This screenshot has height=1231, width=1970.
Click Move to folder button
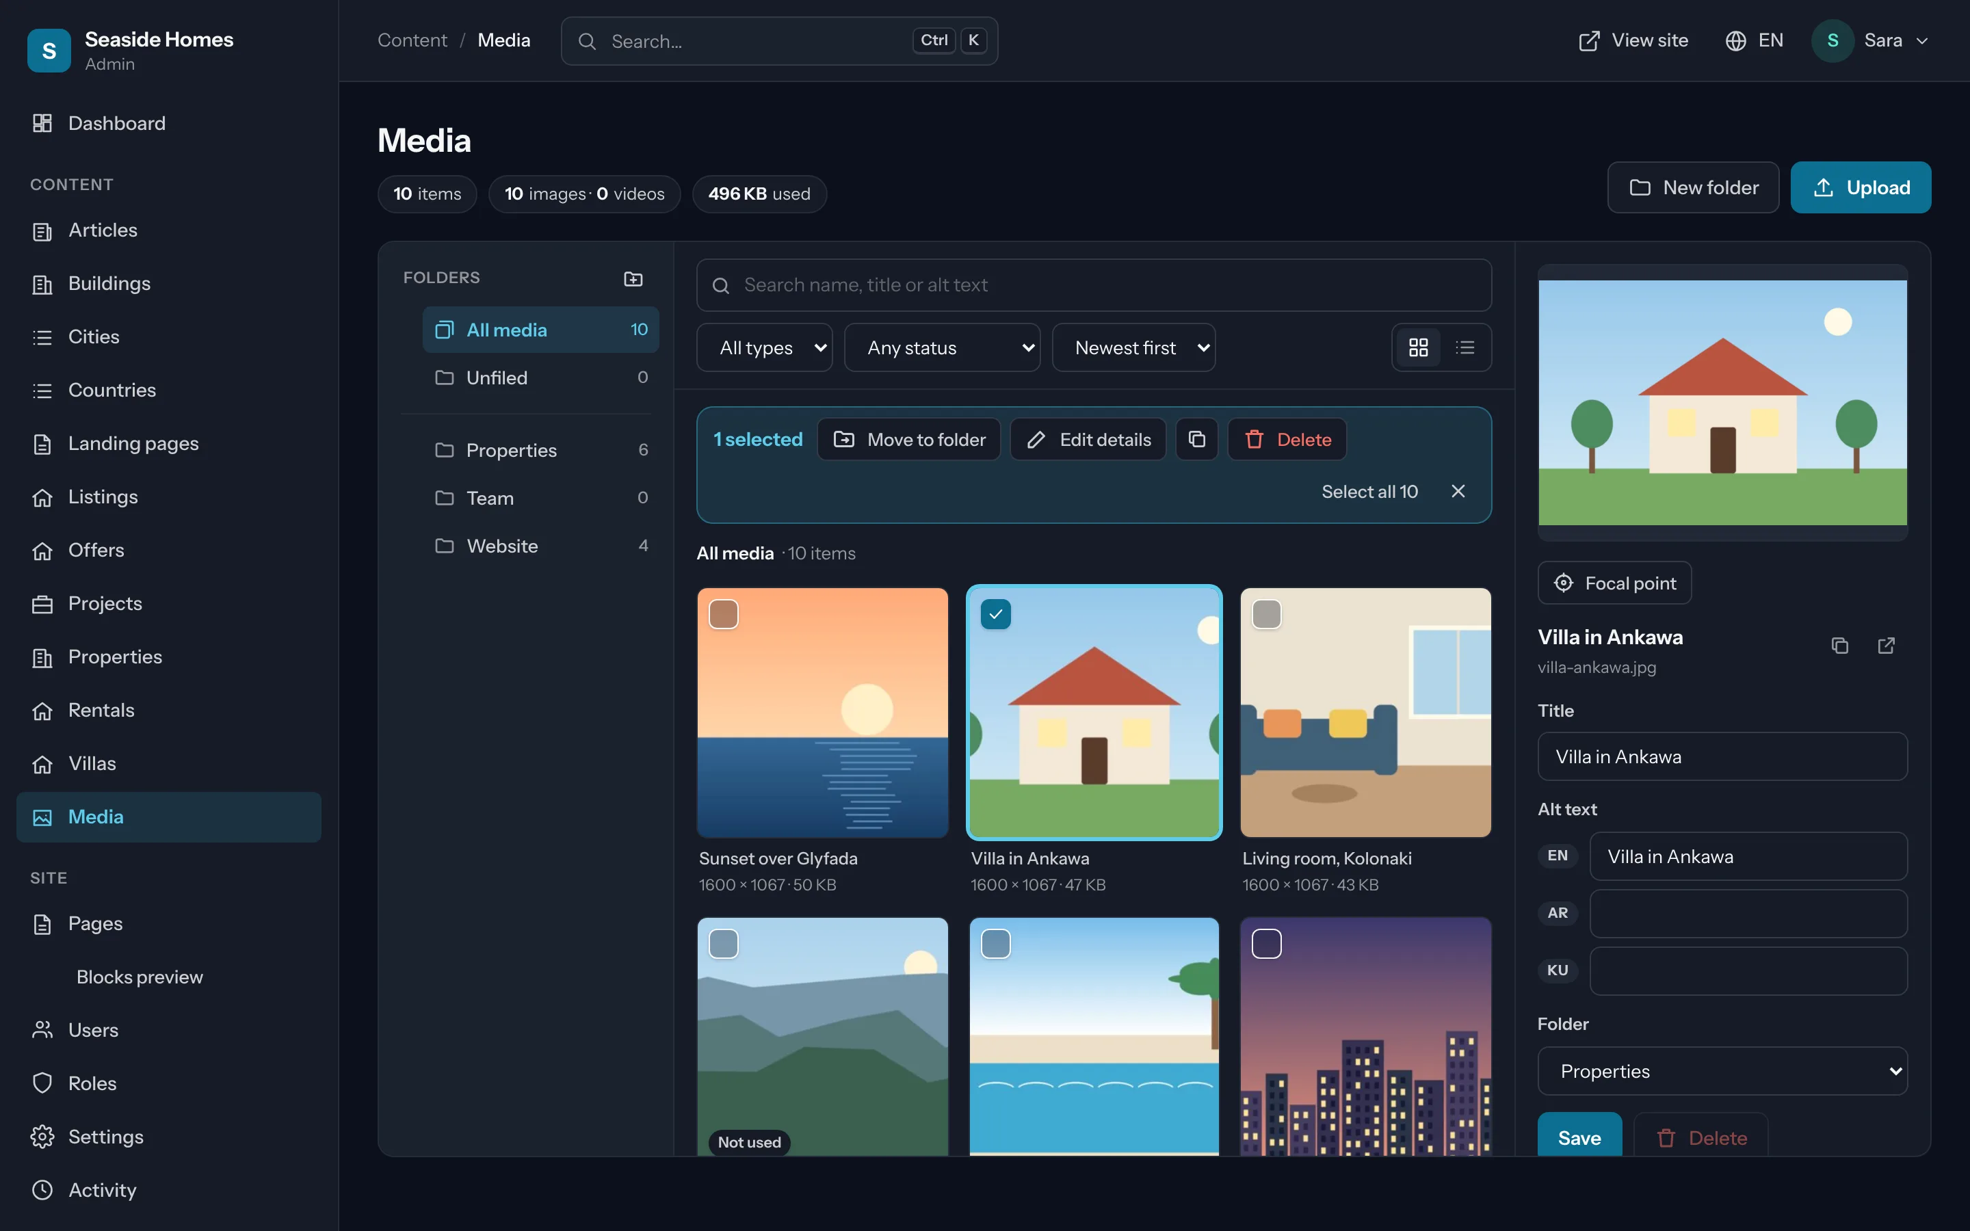908,440
